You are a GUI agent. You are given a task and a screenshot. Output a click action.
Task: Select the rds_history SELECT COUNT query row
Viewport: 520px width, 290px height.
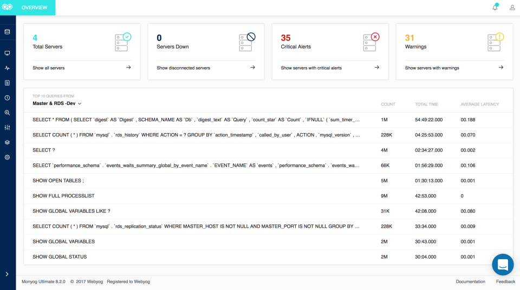[x=268, y=135]
